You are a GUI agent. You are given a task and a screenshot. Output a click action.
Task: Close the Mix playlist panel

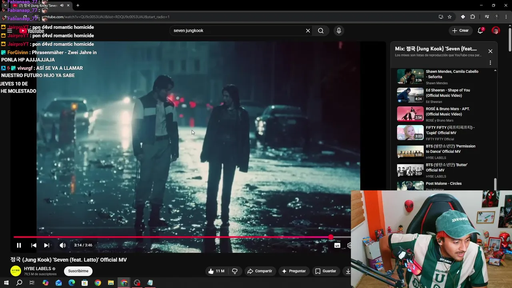490,51
